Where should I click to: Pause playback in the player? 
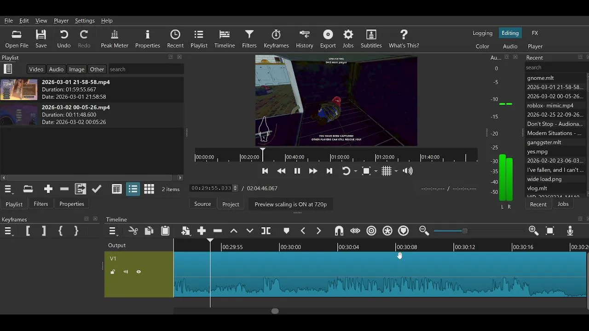[297, 171]
